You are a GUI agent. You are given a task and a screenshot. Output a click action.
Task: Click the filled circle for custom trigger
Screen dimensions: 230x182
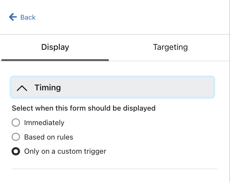16,151
